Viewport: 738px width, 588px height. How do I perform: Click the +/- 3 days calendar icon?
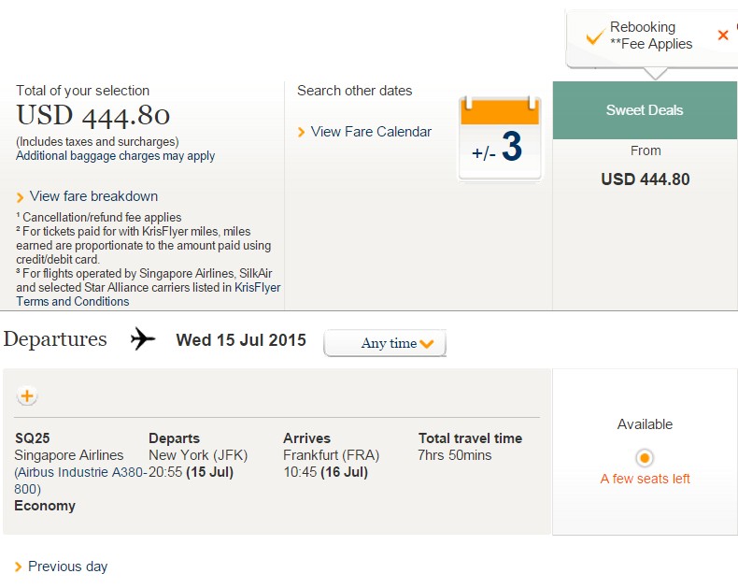click(500, 138)
